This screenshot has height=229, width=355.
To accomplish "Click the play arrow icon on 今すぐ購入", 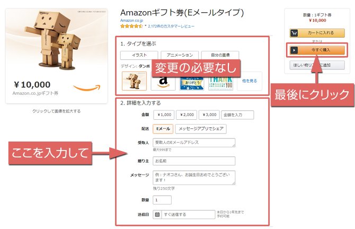I will click(294, 50).
